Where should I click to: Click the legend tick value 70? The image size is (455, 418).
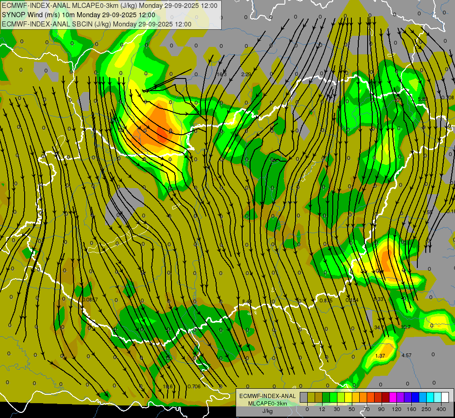[x=367, y=409]
